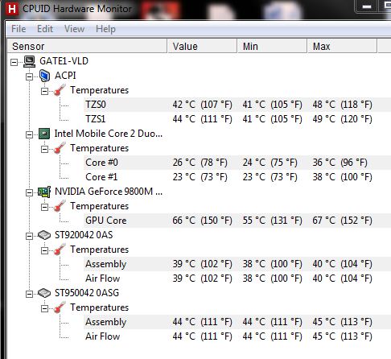Viewport: 391px width, 359px height.
Task: Click the thermometer icon under NVIDIA GeForce
Action: click(60, 206)
